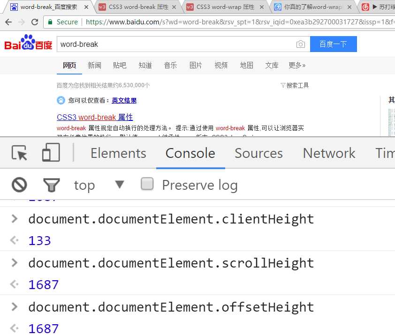Click the browser forward arrow
This screenshot has width=395, height=335.
(x=22, y=22)
